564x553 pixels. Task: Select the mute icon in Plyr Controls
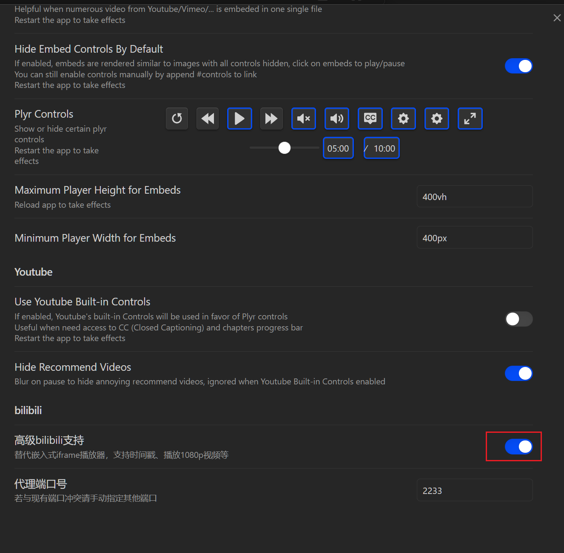click(x=303, y=118)
